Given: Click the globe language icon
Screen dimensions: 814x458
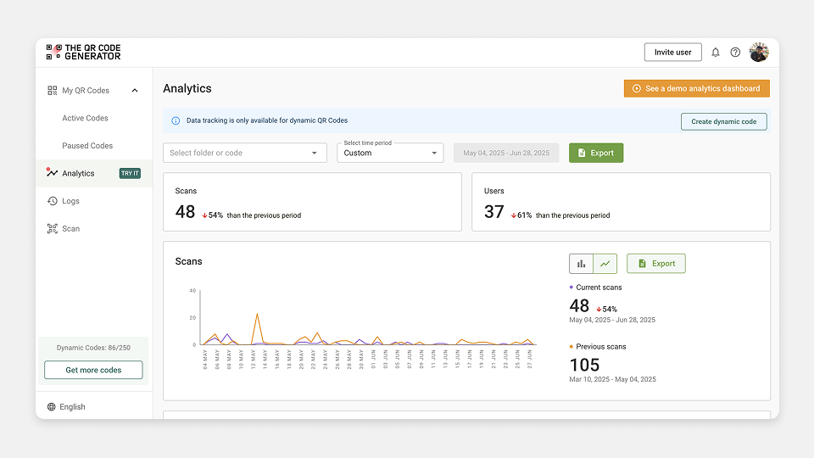Looking at the screenshot, I should (x=52, y=407).
